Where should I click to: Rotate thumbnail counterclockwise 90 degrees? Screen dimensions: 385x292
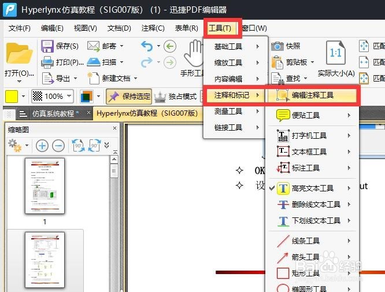pos(78,146)
